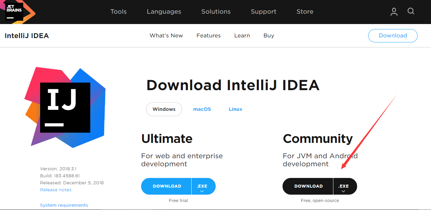Click the Version: 2018.3.1 text
Image resolution: width=431 pixels, height=210 pixels.
[x=58, y=169]
